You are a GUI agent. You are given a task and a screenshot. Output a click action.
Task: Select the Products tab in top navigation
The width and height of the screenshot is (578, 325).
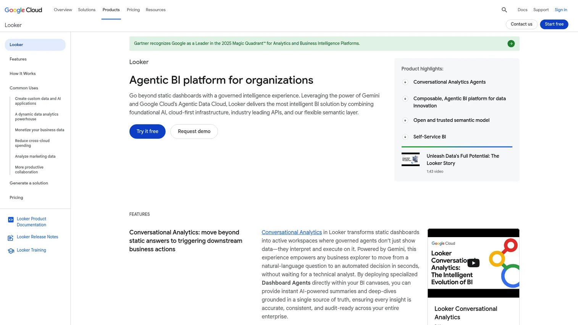(111, 10)
